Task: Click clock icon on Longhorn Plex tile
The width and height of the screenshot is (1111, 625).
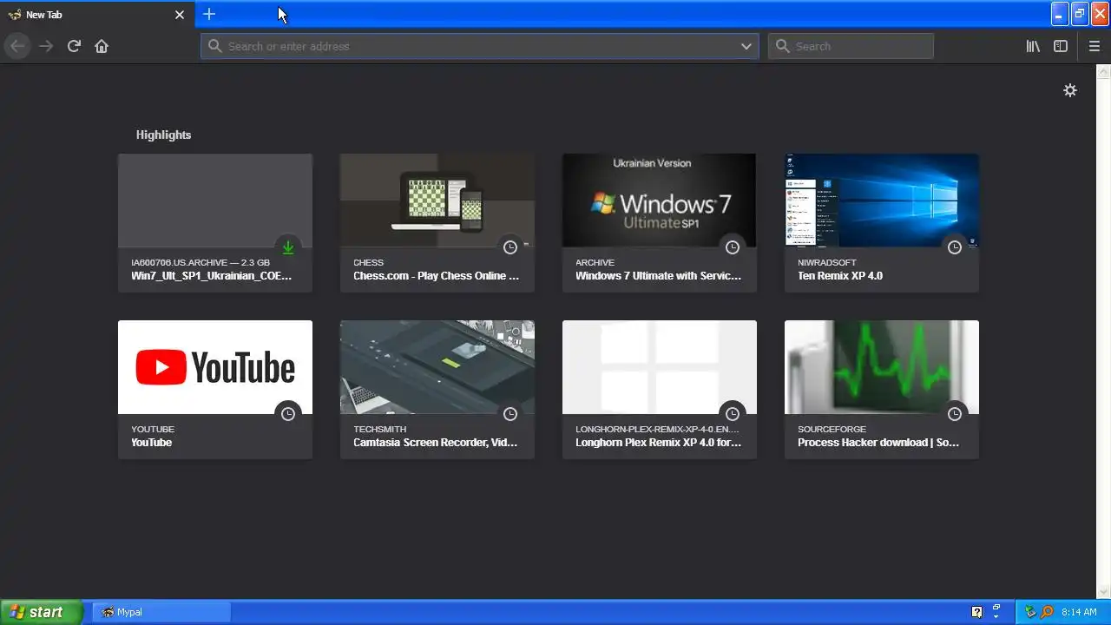Action: 733,414
